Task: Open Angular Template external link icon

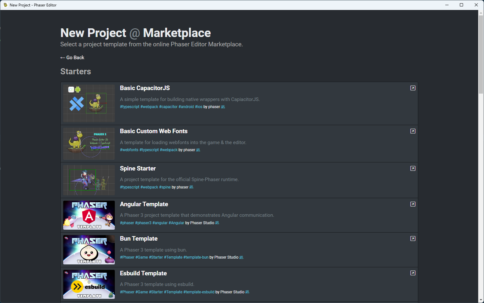Action: (x=413, y=204)
